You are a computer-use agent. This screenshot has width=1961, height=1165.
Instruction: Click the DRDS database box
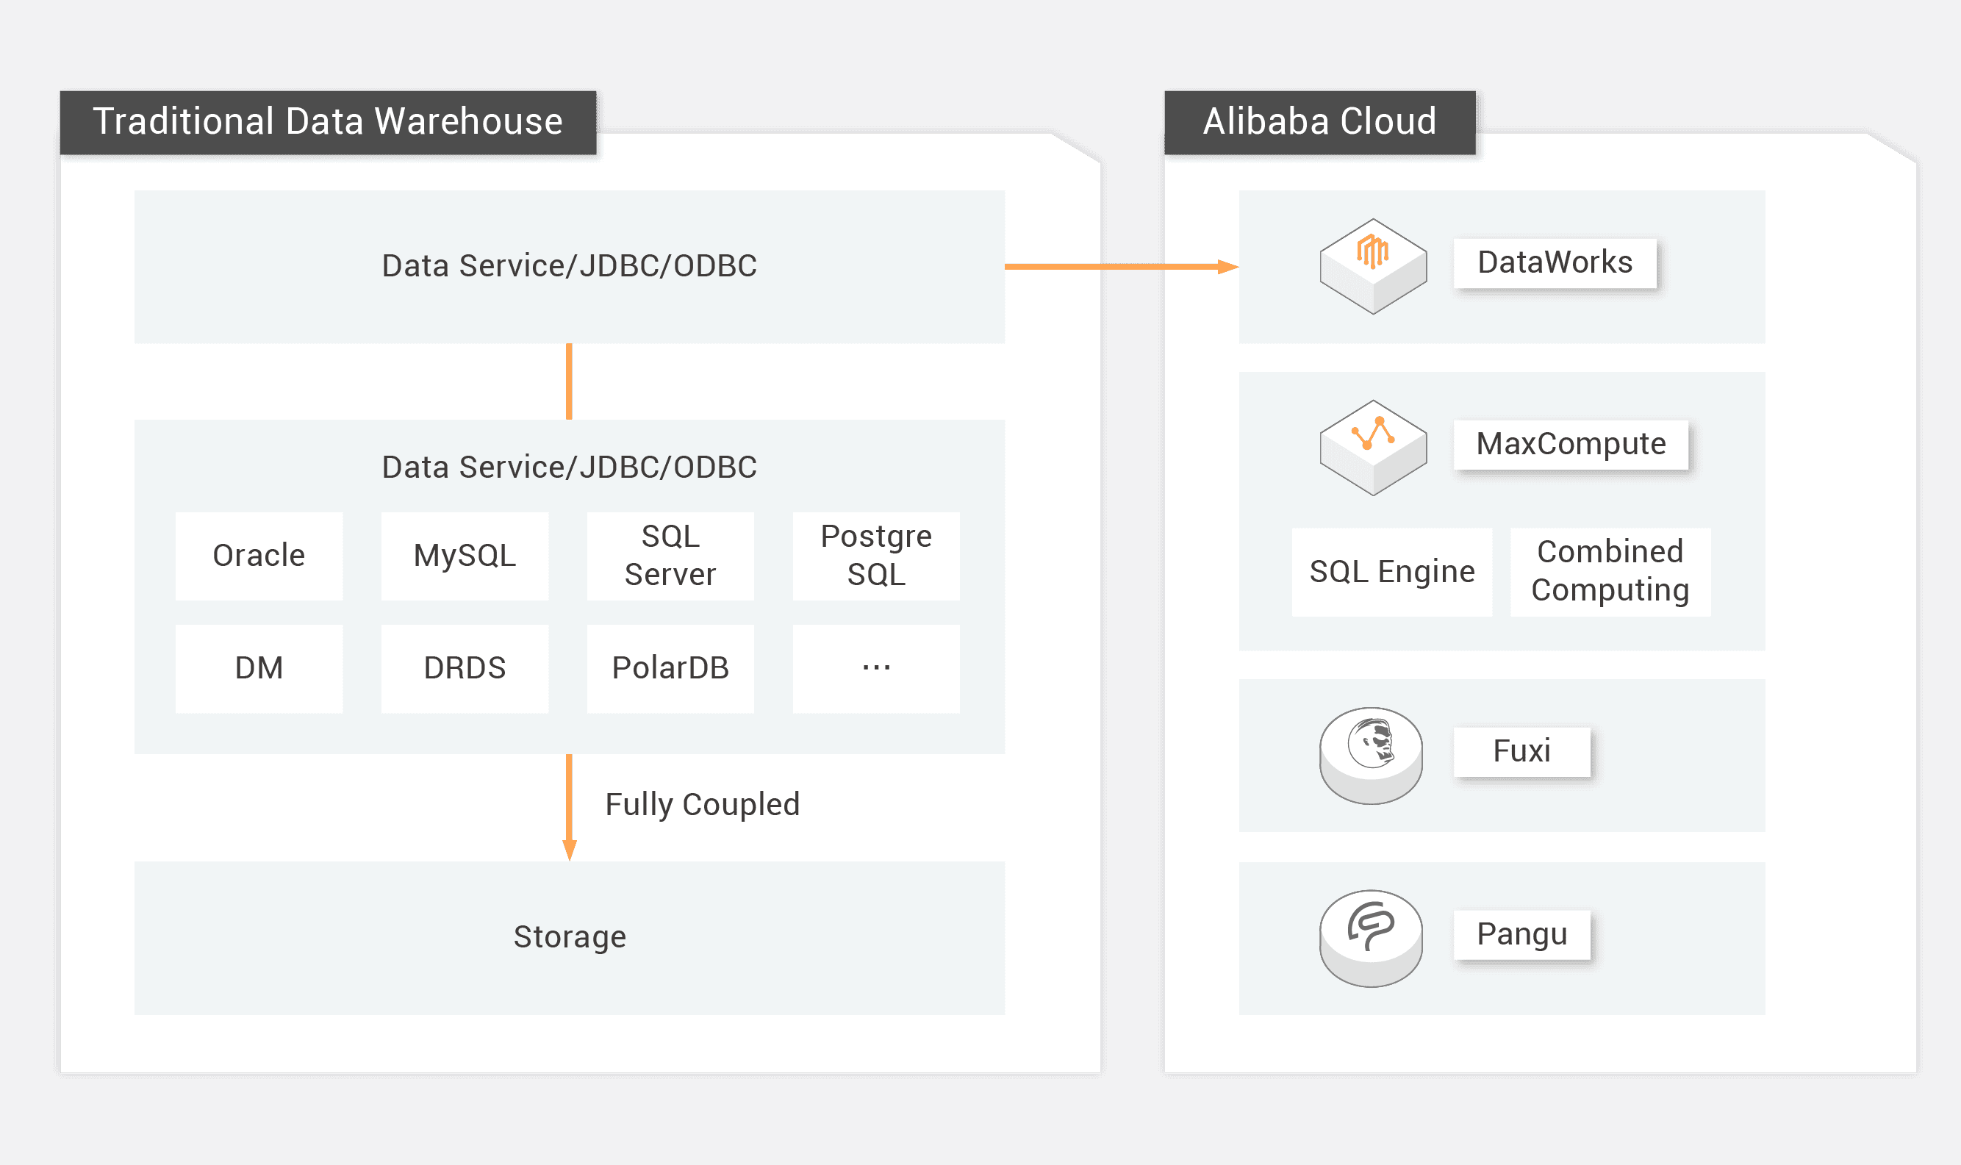coord(465,668)
